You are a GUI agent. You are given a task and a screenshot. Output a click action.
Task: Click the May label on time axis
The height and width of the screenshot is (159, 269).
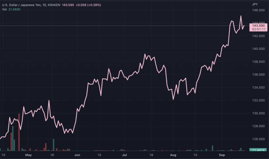28,155
